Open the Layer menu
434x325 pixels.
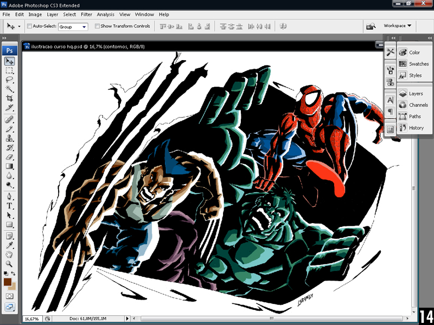click(x=53, y=14)
